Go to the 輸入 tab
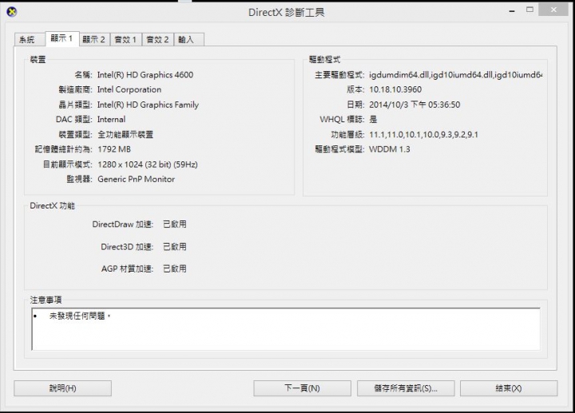The width and height of the screenshot is (575, 413). (188, 40)
